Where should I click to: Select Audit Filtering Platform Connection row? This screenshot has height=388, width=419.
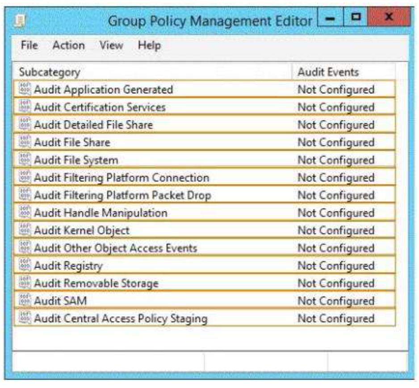(x=122, y=177)
